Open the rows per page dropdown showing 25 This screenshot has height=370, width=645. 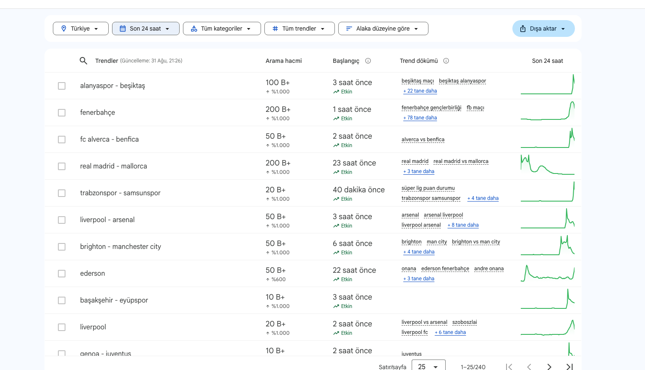point(428,366)
